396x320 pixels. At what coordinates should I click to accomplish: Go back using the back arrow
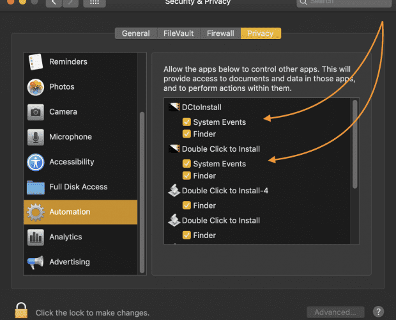54,3
